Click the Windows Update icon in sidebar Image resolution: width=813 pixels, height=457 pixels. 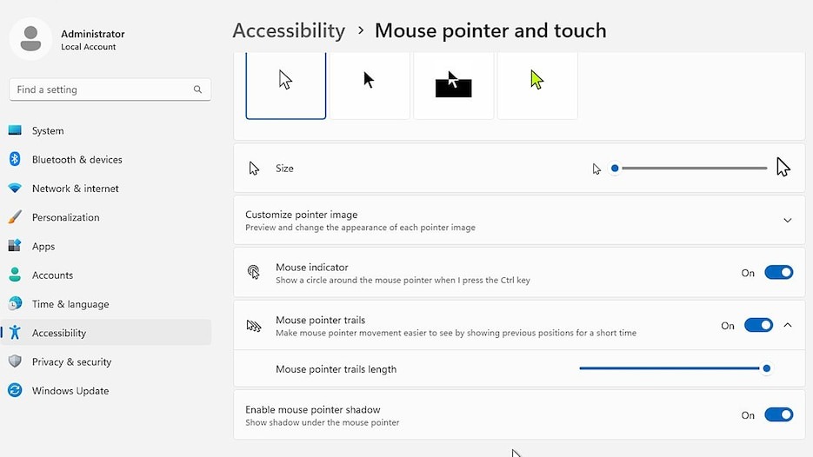point(15,390)
